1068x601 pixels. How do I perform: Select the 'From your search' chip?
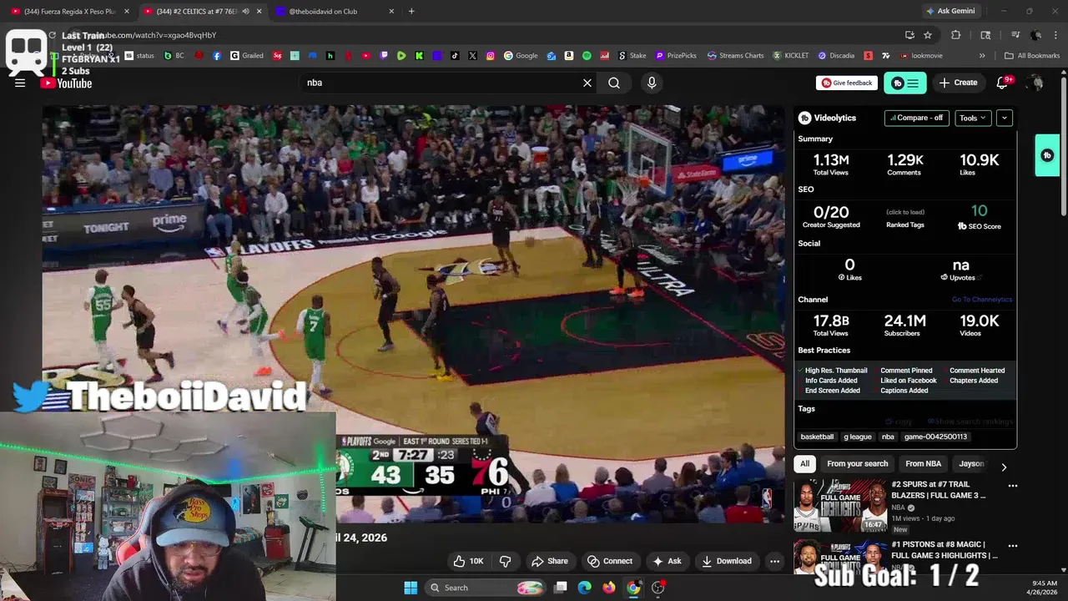click(x=858, y=464)
